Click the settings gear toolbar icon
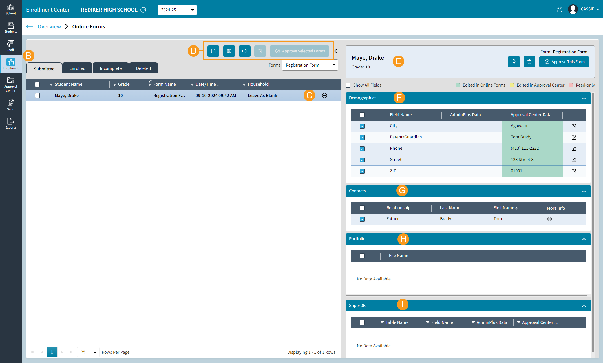The image size is (603, 363). click(x=229, y=51)
